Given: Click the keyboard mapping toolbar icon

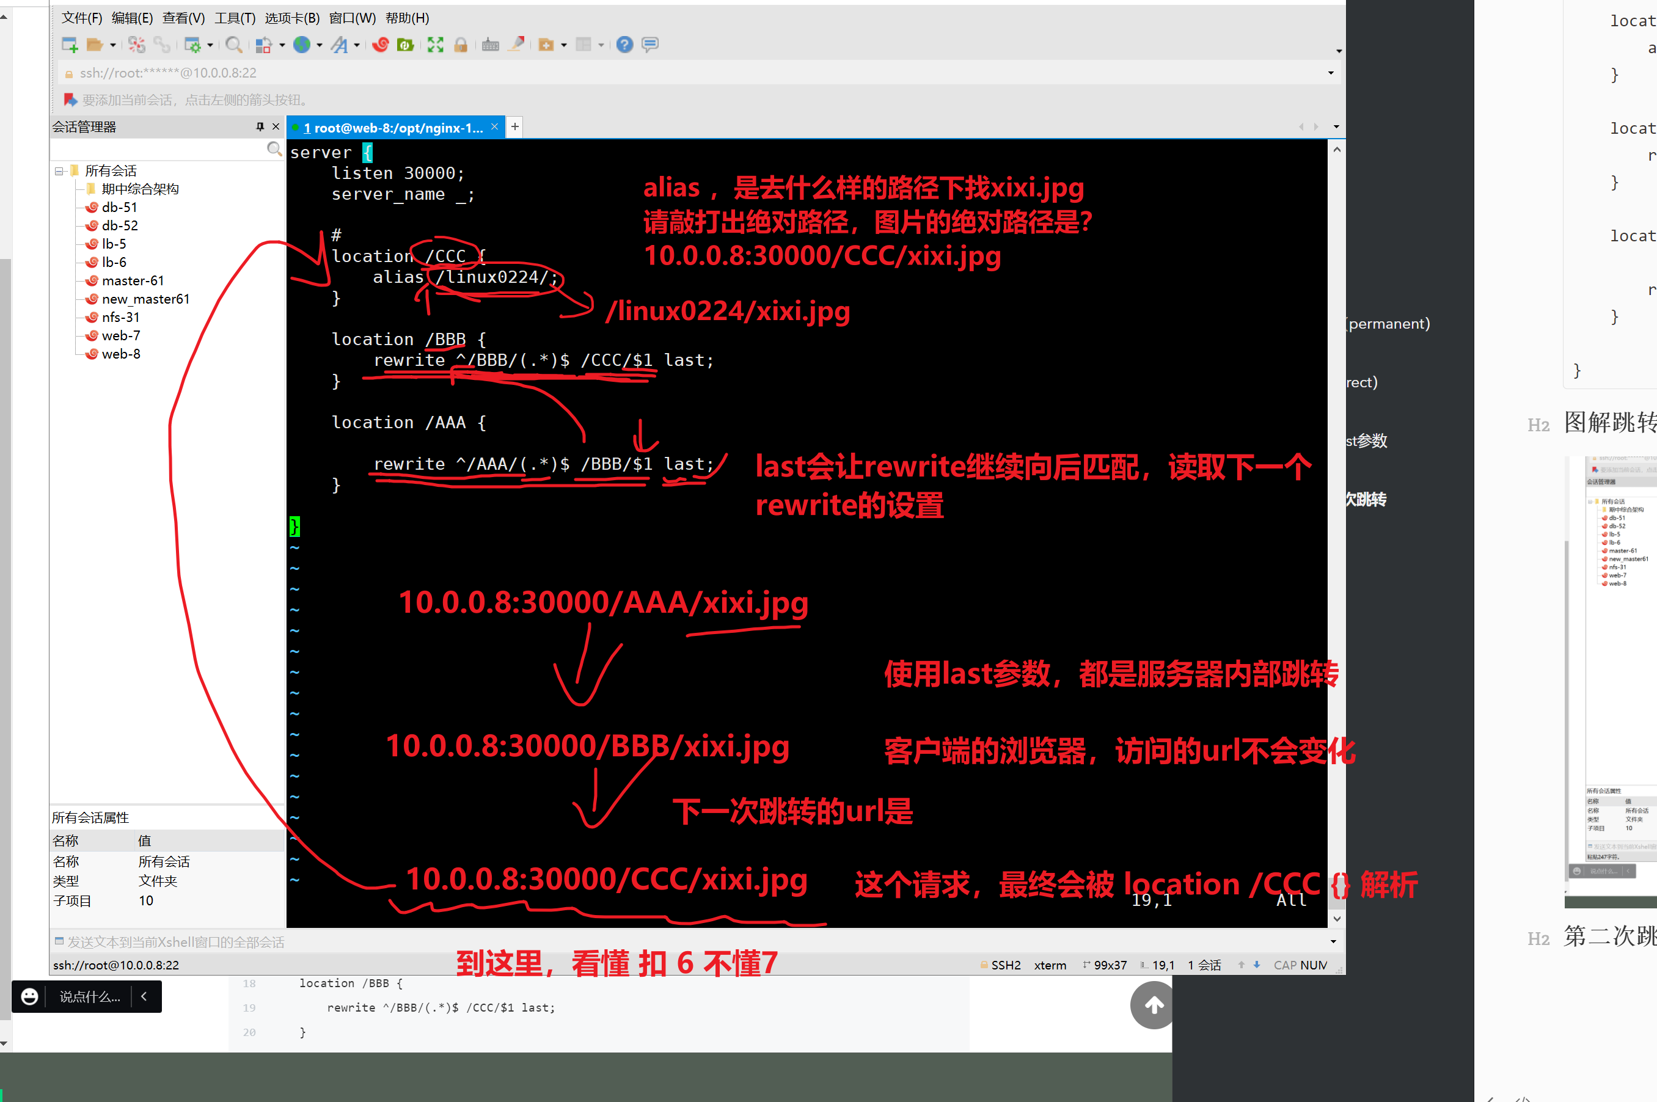Looking at the screenshot, I should (490, 45).
